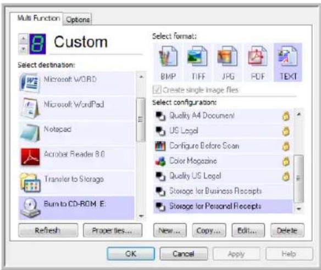Select "Color Magazine" configuration text
Image resolution: width=321 pixels, height=270 pixels.
(193, 161)
